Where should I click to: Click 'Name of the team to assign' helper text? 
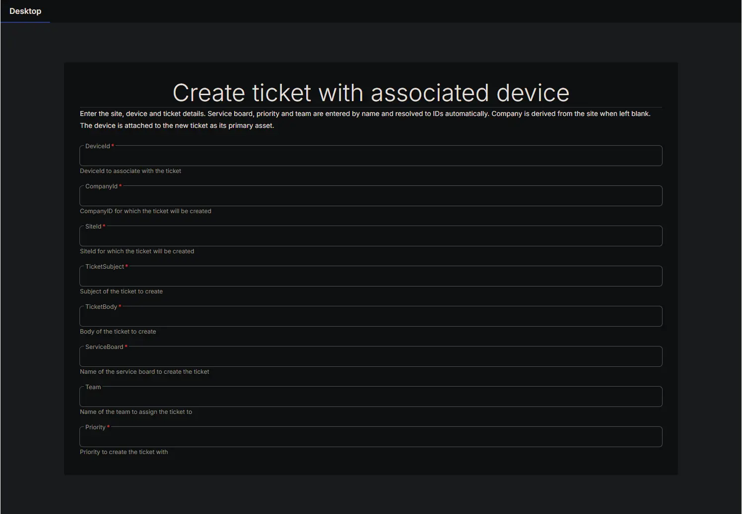(x=136, y=412)
